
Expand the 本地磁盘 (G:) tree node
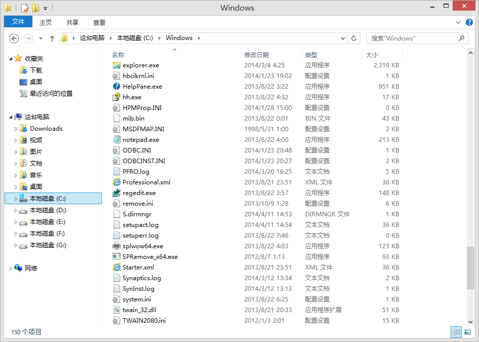pyautogui.click(x=16, y=246)
